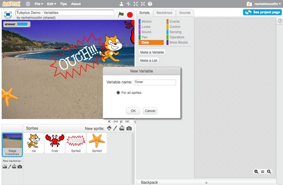The width and height of the screenshot is (283, 185).
Task: Click the starfish sprite on the stage
Action: 9,97
